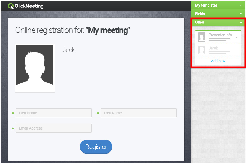The height and width of the screenshot is (163, 246).
Task: Open the My templates section
Action: click(x=218, y=5)
